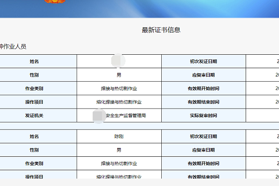Click 应复审日期 label in 陈刚's table
The width and height of the screenshot is (279, 186).
pyautogui.click(x=203, y=150)
